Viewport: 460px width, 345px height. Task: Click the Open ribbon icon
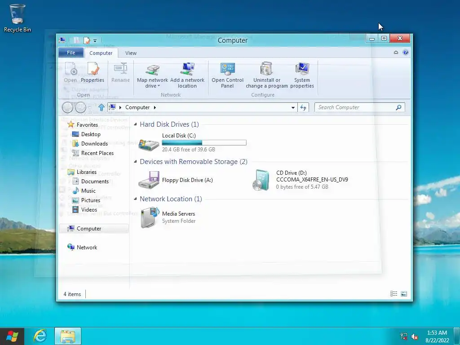click(x=71, y=72)
